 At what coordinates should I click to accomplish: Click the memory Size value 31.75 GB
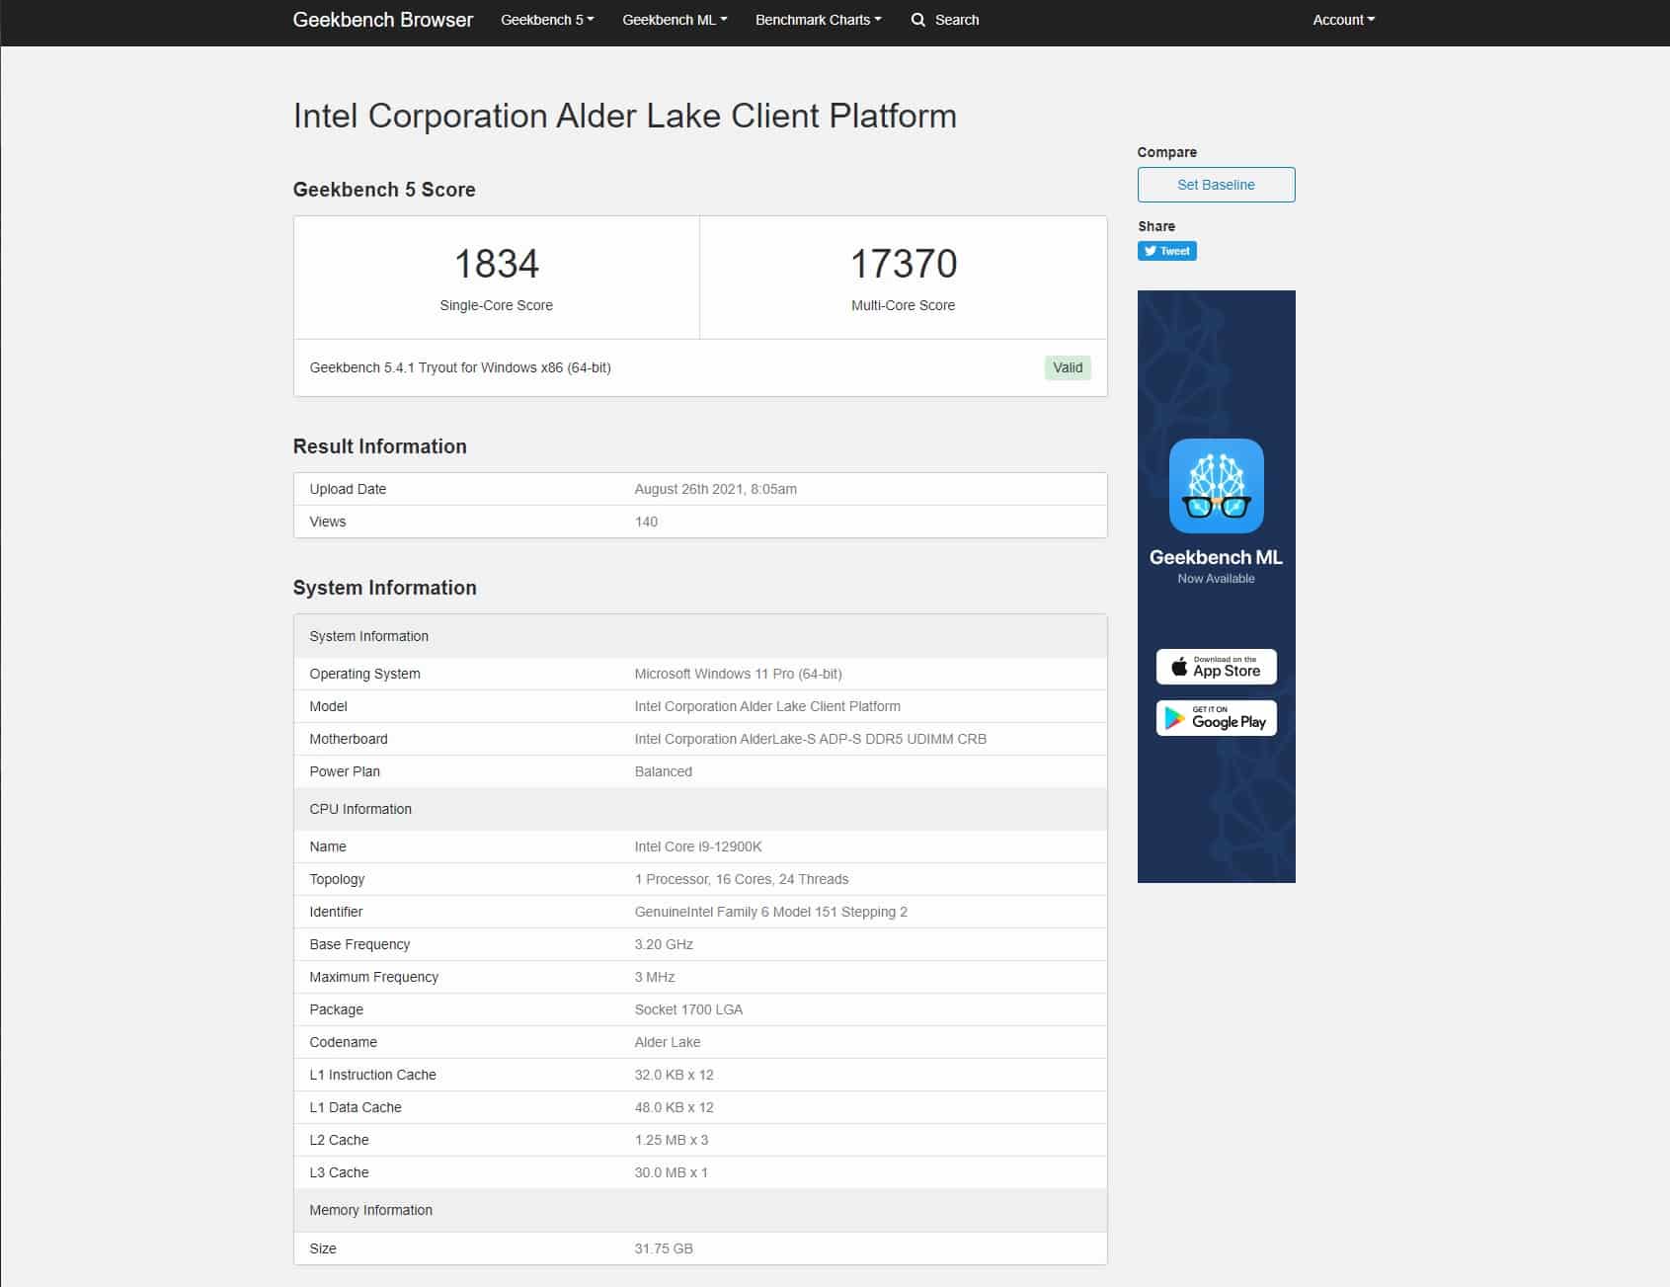point(664,1248)
